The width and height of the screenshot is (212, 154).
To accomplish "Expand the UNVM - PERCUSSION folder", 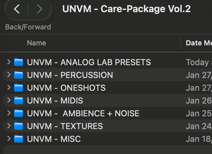I will click(x=9, y=75).
